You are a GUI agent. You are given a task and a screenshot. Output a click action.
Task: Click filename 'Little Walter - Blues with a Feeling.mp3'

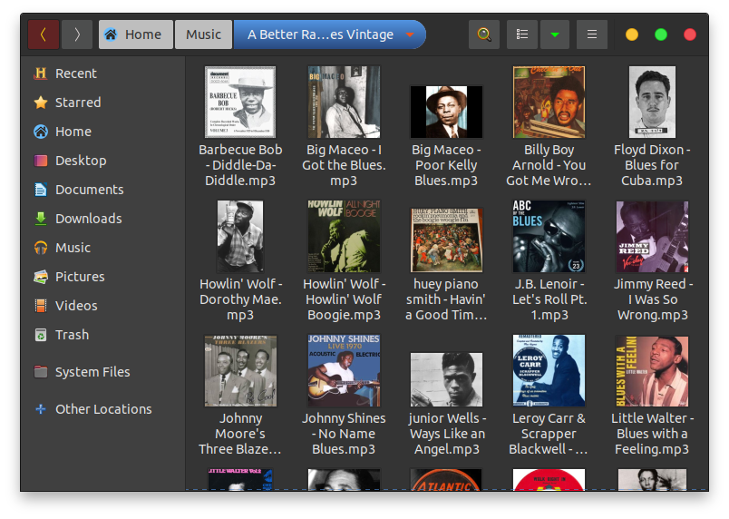pos(652,434)
